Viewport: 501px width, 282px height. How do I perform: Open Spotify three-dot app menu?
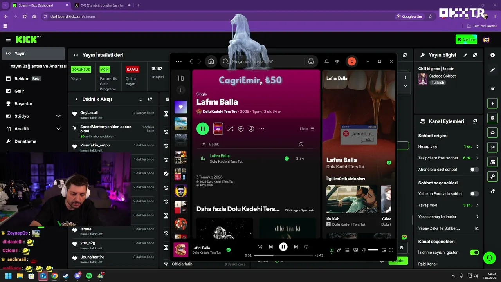tap(179, 61)
